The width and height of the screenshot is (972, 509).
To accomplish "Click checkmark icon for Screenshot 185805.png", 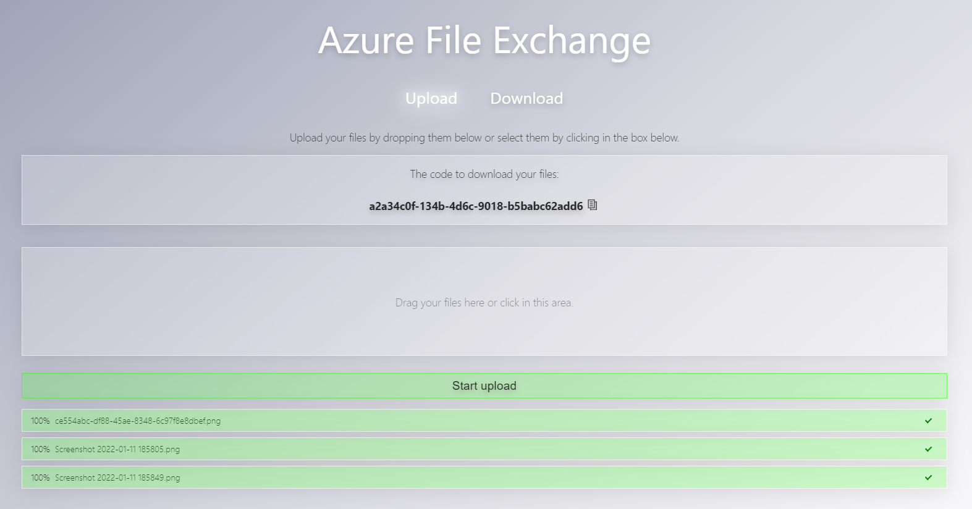I will click(x=928, y=449).
